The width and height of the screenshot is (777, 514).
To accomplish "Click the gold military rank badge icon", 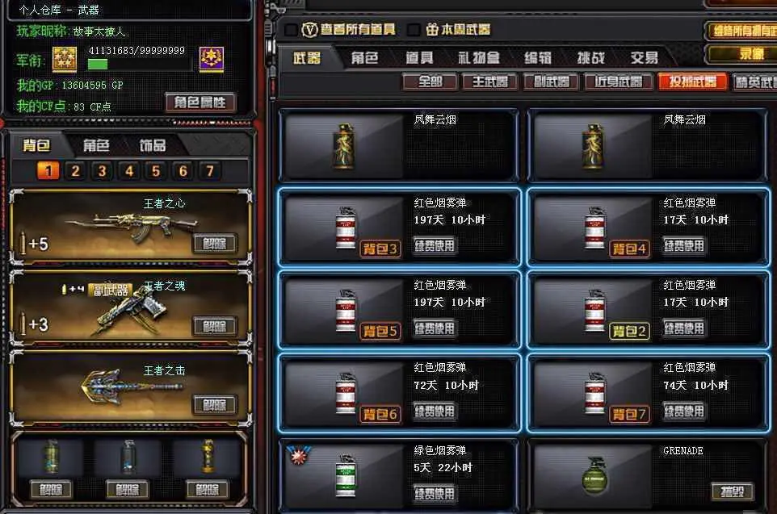I will tap(65, 60).
